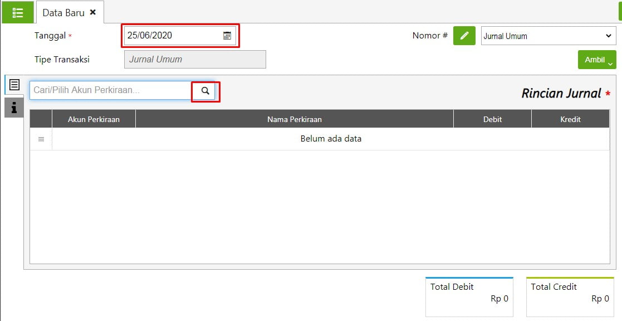Click the Tipe Transaksi Jurnal Umum field

click(195, 60)
